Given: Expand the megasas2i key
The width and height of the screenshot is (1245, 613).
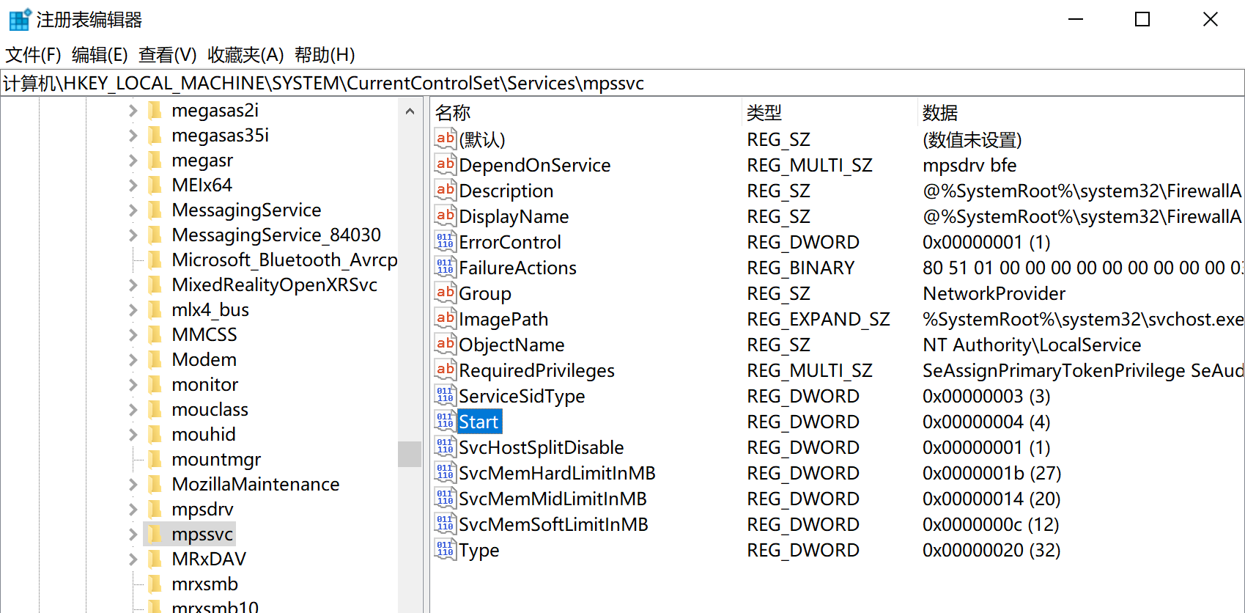Looking at the screenshot, I should (x=133, y=110).
